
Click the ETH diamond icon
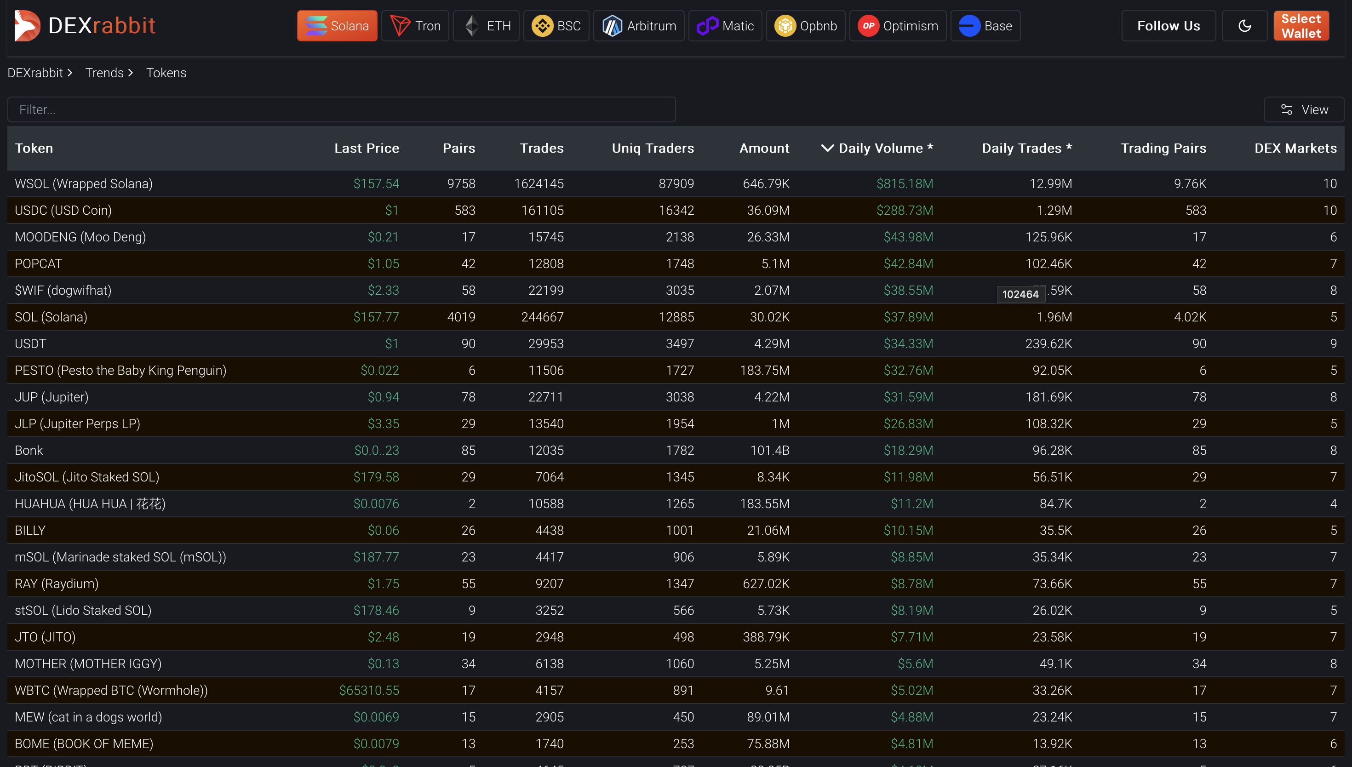(x=472, y=26)
